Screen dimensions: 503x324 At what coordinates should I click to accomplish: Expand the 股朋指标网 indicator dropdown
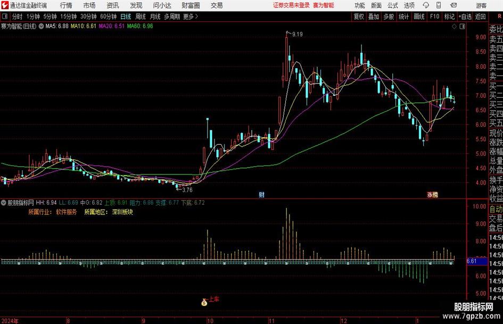[x=4, y=203]
